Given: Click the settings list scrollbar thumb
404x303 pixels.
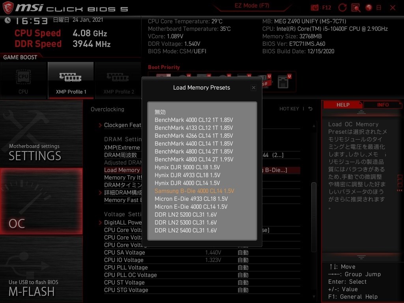Looking at the screenshot, I should (x=314, y=217).
